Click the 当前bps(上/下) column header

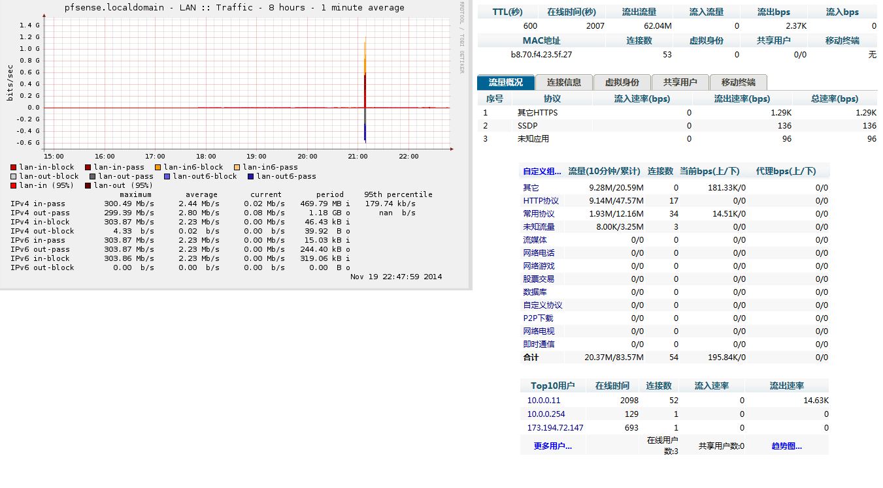[x=709, y=172]
